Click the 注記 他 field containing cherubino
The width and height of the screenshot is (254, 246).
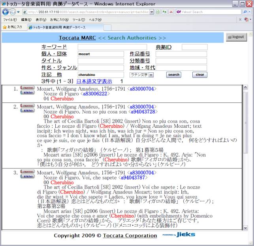[101, 75]
